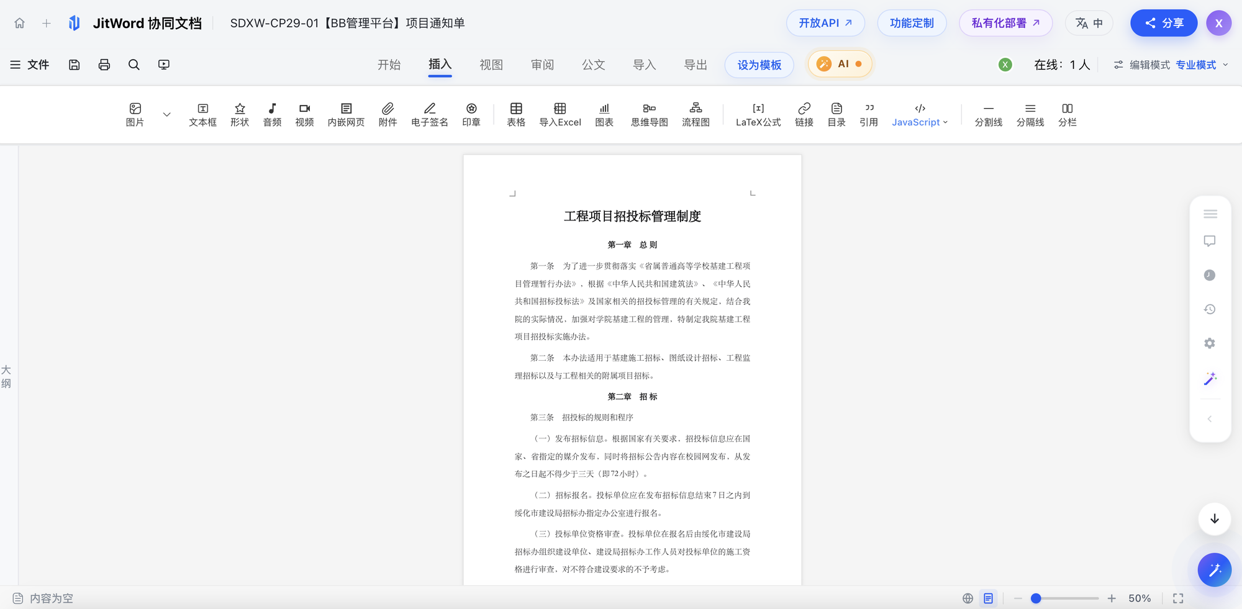Insert a 流程图 flowchart
Screen dimensions: 1242x609
tap(696, 115)
